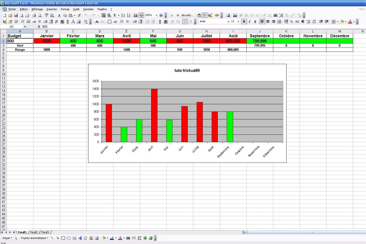Click the Save icon in the toolbar
The image size is (366, 244).
pyautogui.click(x=16, y=15)
